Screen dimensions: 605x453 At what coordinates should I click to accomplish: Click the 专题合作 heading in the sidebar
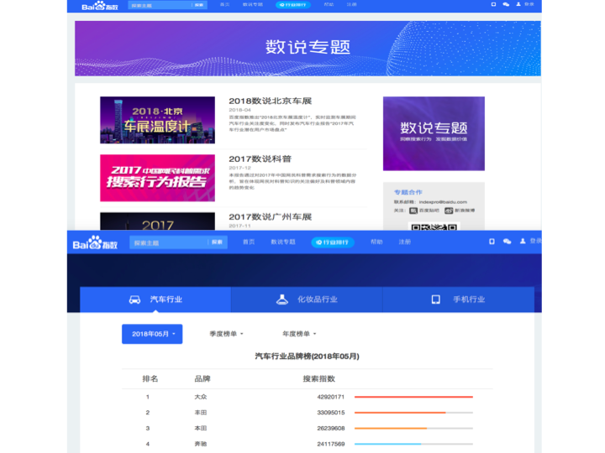408,192
